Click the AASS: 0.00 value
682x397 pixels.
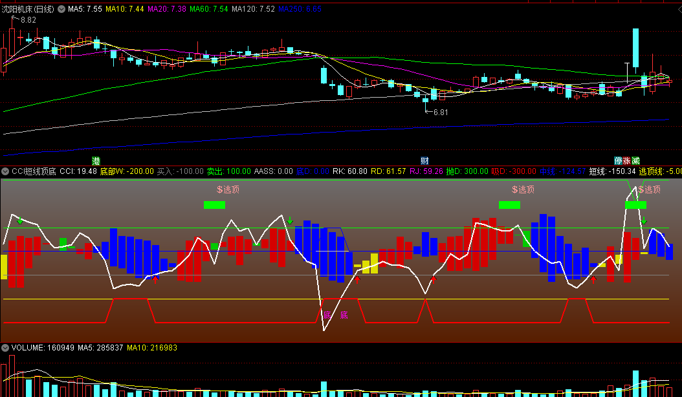274,171
